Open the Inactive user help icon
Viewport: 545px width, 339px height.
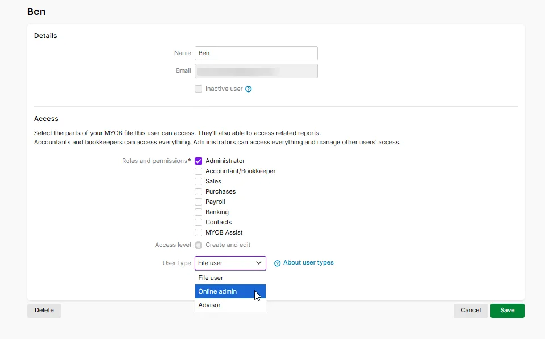coord(249,89)
